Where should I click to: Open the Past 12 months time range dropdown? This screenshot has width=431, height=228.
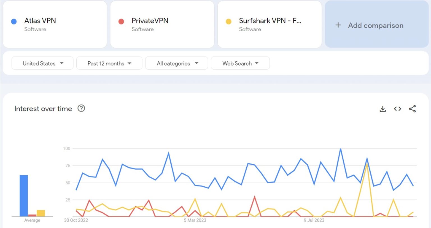pyautogui.click(x=109, y=63)
